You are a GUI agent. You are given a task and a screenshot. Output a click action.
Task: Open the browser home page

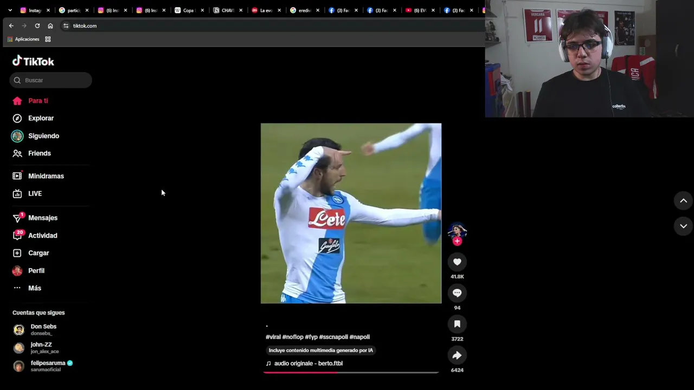click(50, 25)
